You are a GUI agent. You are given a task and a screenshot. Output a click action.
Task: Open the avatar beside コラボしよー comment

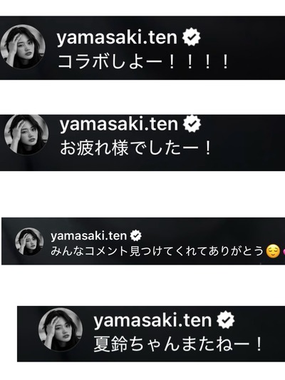point(23,46)
